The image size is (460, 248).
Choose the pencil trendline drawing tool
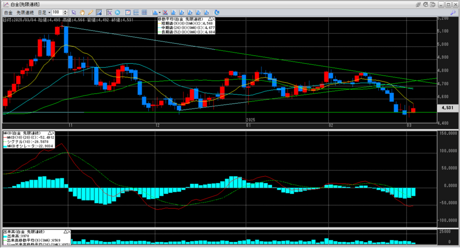[x=90, y=12]
